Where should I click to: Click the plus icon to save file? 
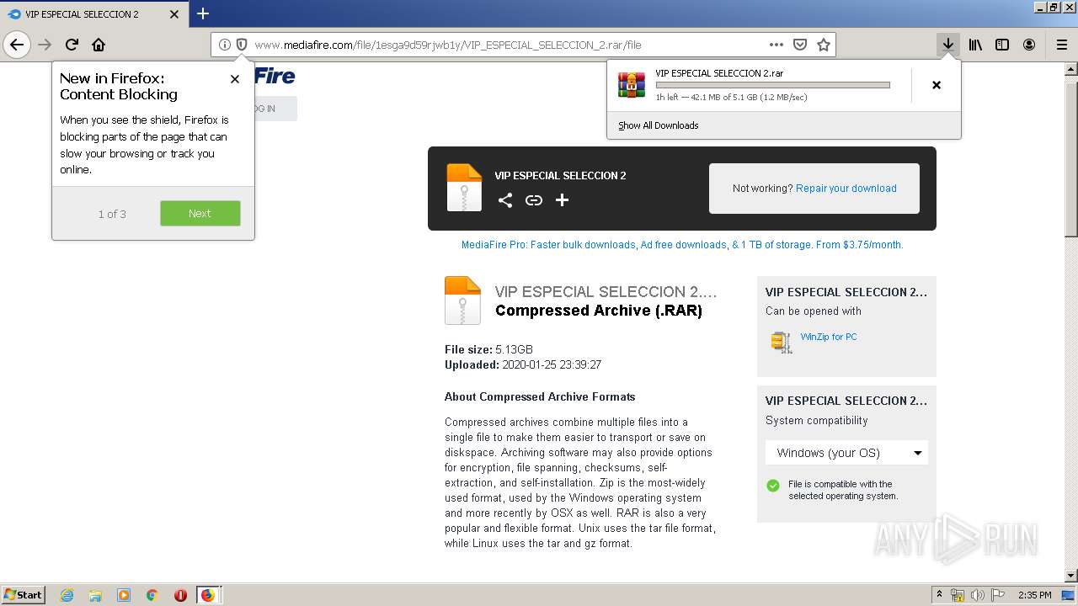click(563, 200)
